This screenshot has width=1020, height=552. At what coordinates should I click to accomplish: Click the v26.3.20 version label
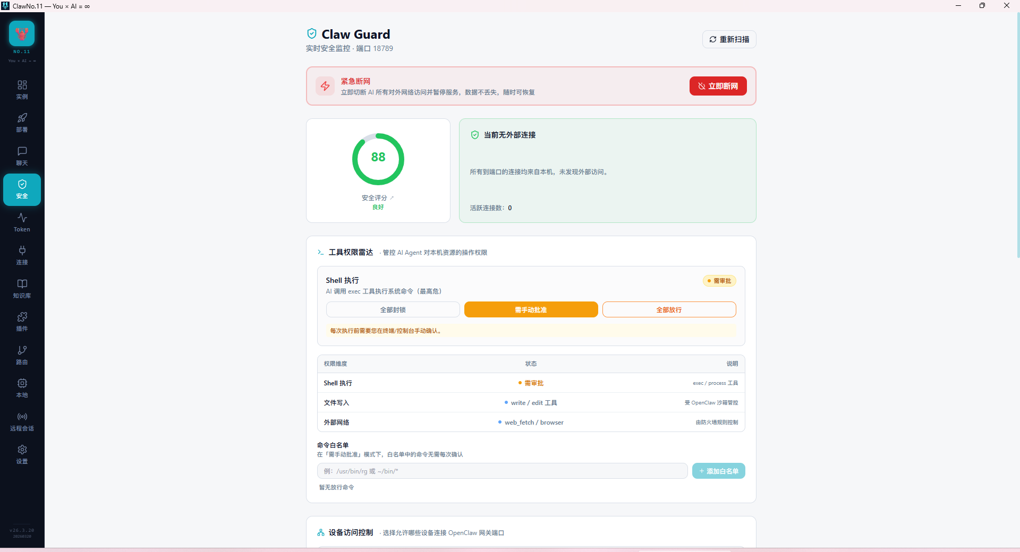click(22, 530)
